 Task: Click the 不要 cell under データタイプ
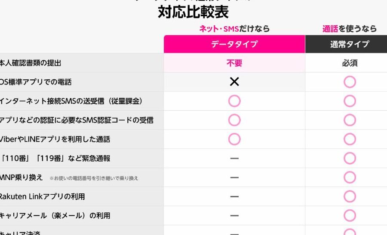[x=234, y=63]
